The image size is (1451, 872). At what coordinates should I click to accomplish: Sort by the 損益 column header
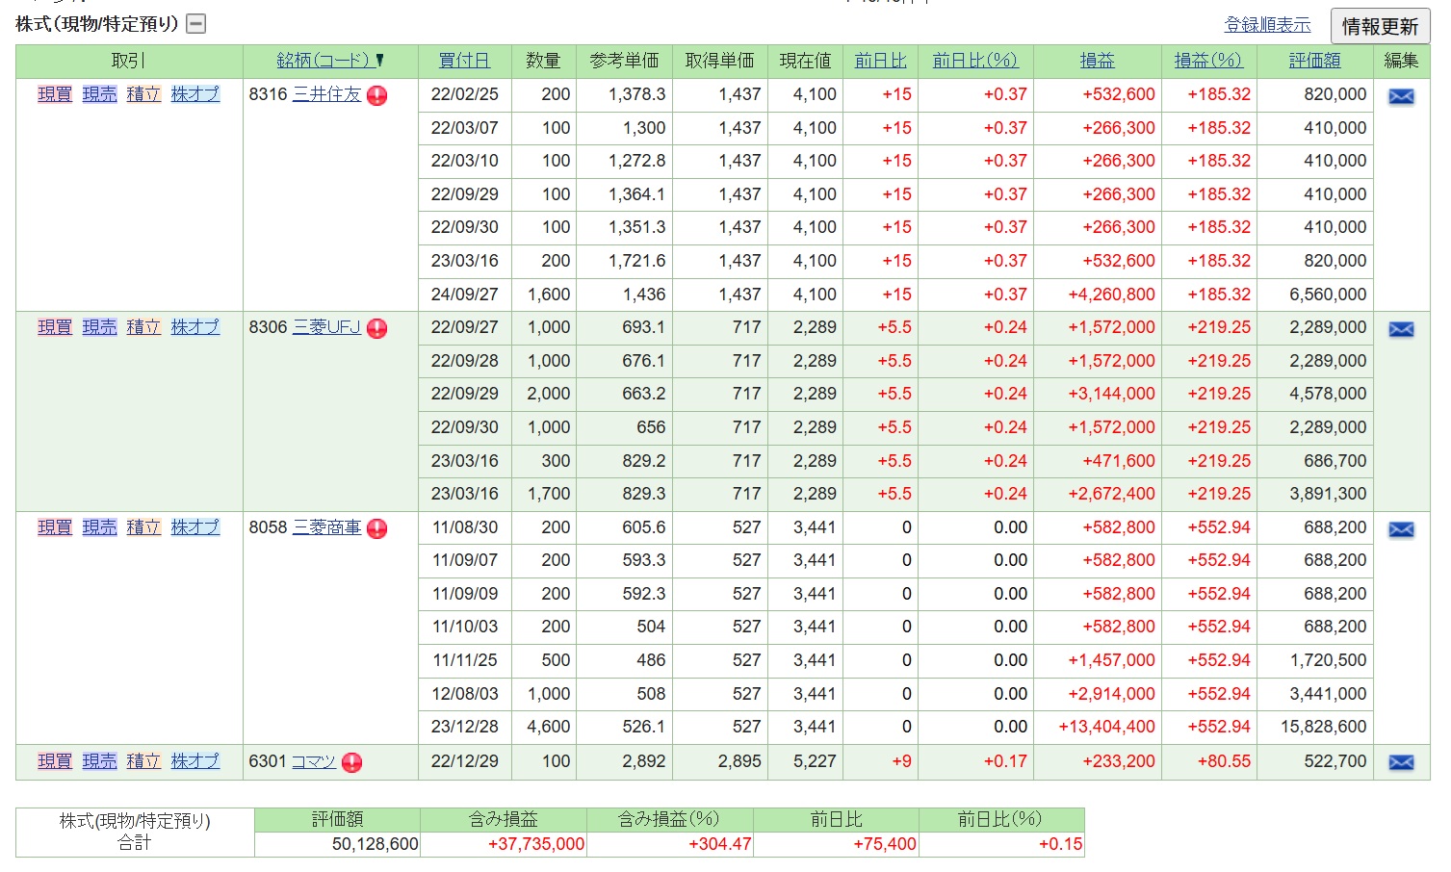[1097, 61]
